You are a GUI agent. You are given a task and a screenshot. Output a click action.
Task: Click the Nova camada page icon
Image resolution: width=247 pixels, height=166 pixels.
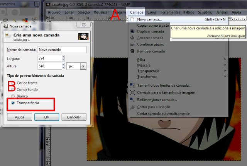point(132,19)
